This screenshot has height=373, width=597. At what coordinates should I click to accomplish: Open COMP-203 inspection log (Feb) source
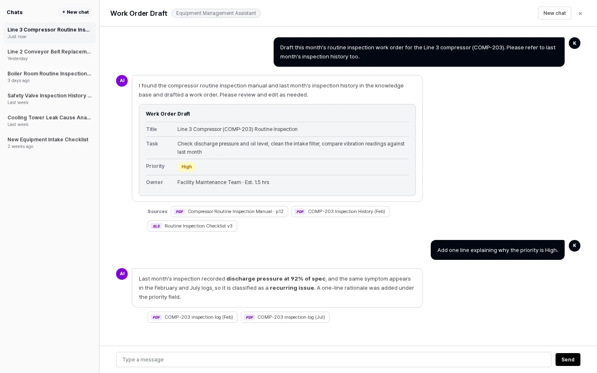coord(192,317)
